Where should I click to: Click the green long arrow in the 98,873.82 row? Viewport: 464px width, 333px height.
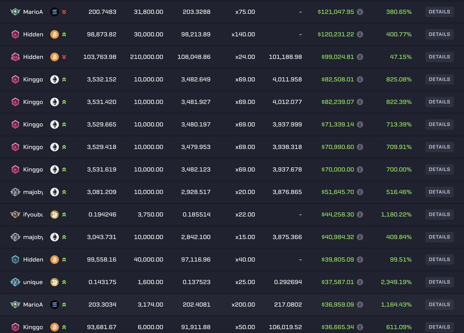tap(64, 34)
